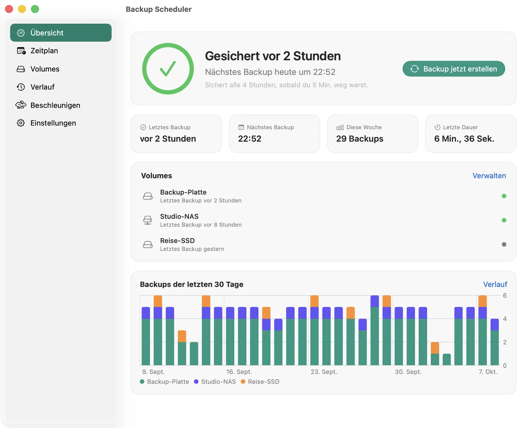Click the Backup-Platte drive icon
Screen dimensions: 530x428
tap(148, 196)
